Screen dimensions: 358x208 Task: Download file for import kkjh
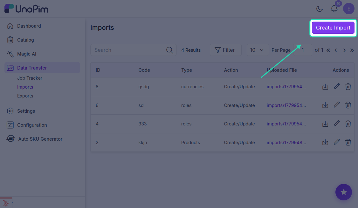pos(325,143)
